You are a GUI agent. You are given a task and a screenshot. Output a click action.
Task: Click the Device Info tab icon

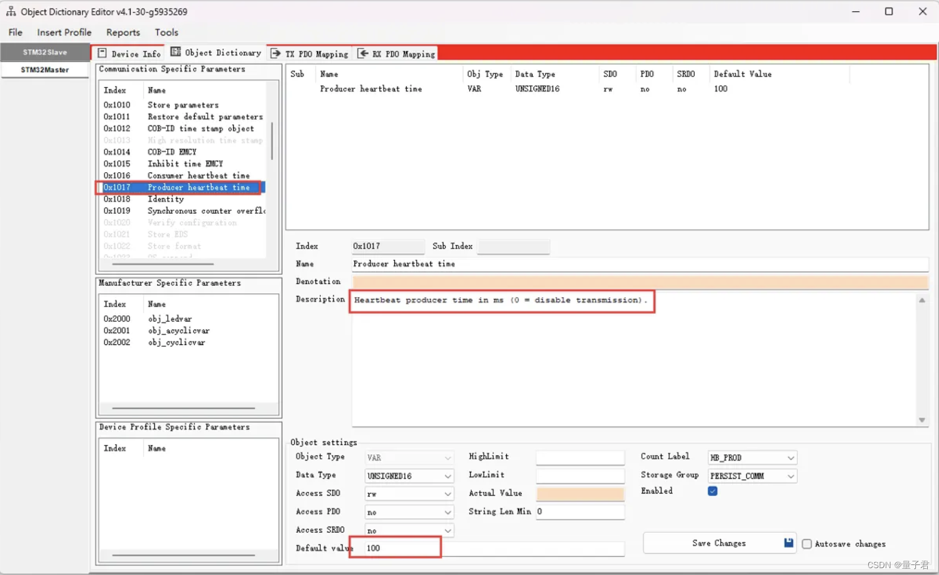103,53
